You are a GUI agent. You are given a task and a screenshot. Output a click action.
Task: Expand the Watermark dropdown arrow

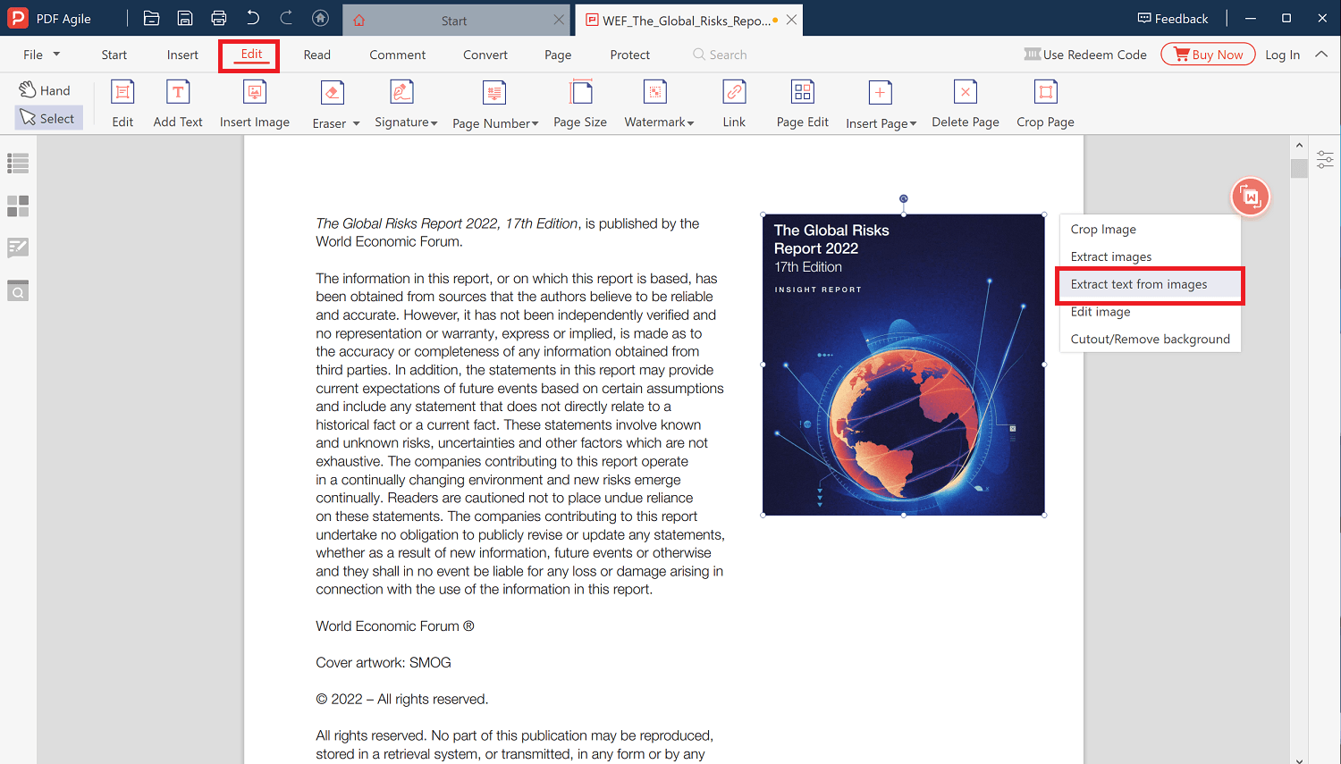690,123
